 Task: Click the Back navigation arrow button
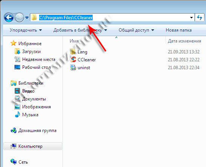pos(9,17)
